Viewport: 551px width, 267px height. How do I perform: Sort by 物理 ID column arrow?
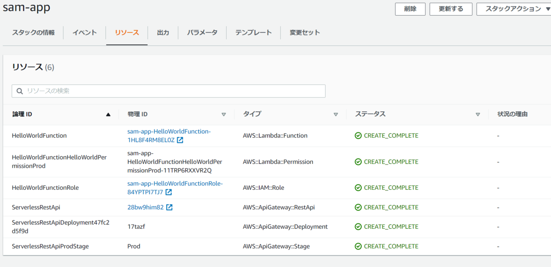point(224,114)
